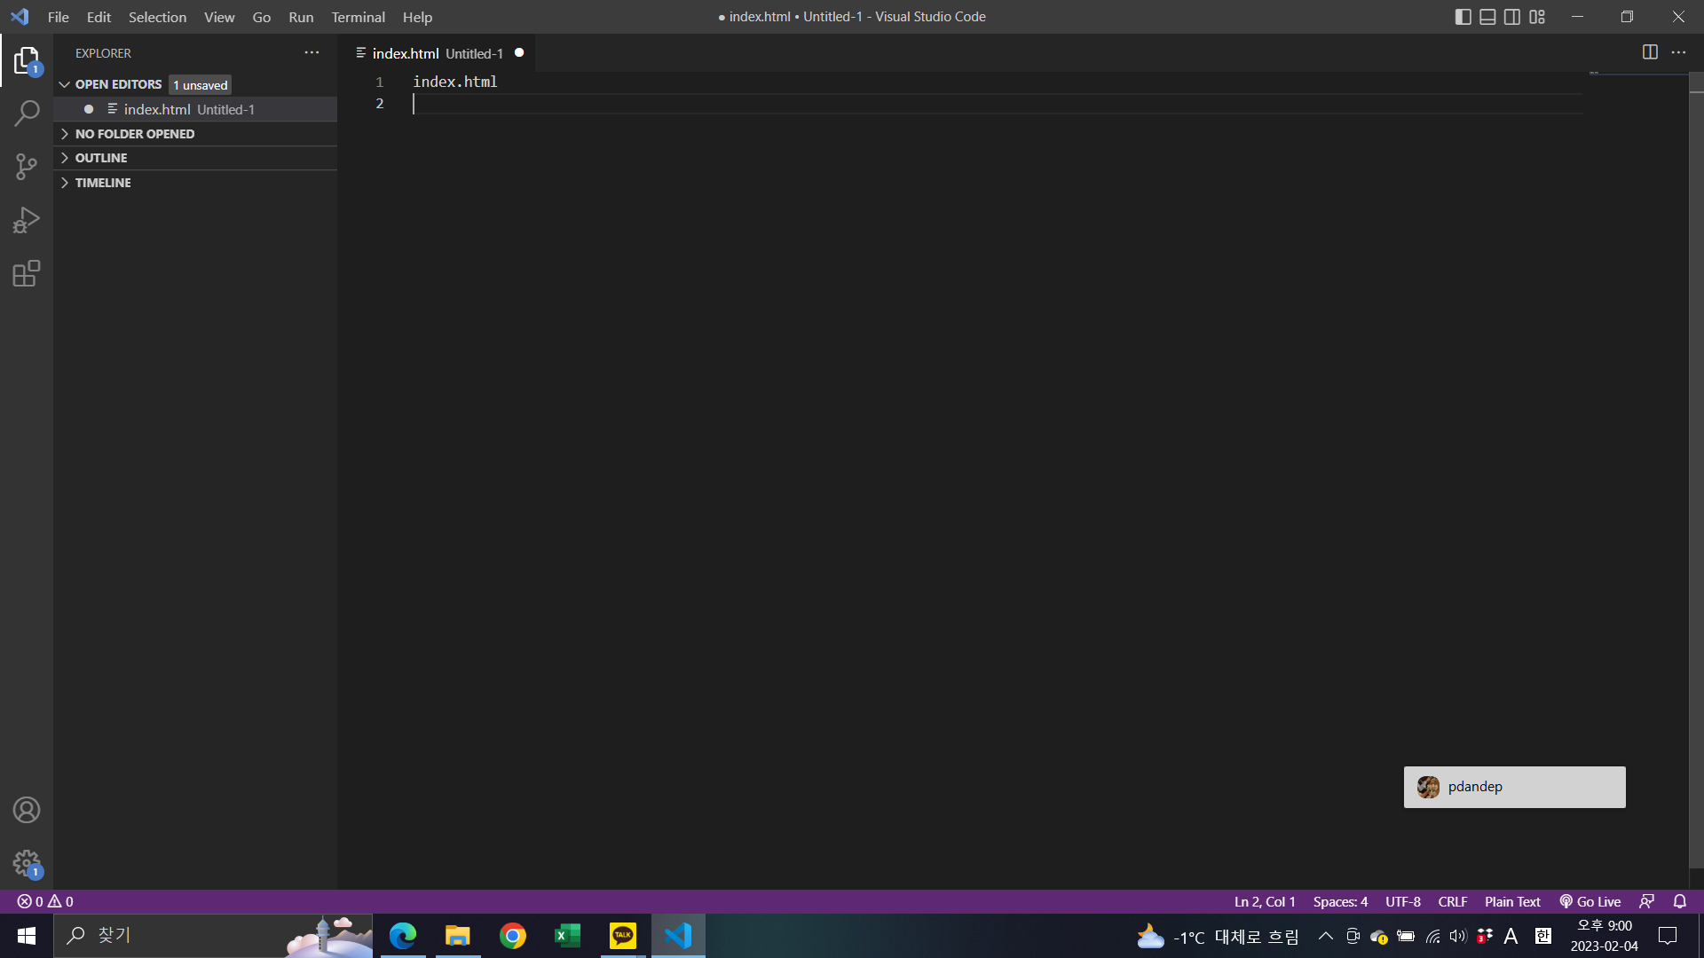1704x958 pixels.
Task: Open the Selection menu
Action: tap(157, 17)
